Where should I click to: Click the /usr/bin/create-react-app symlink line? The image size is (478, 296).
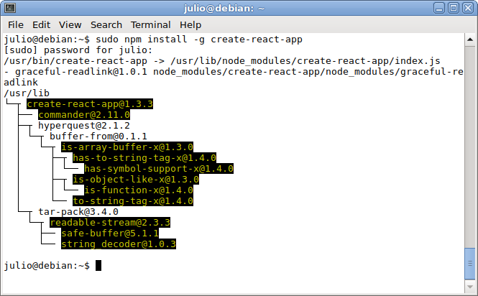click(222, 61)
